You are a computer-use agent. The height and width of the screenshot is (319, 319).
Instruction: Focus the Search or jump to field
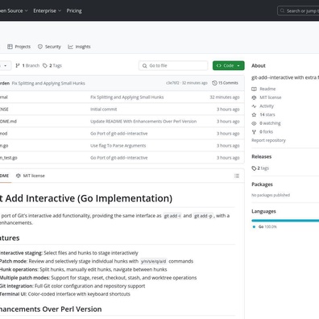coord(298,11)
